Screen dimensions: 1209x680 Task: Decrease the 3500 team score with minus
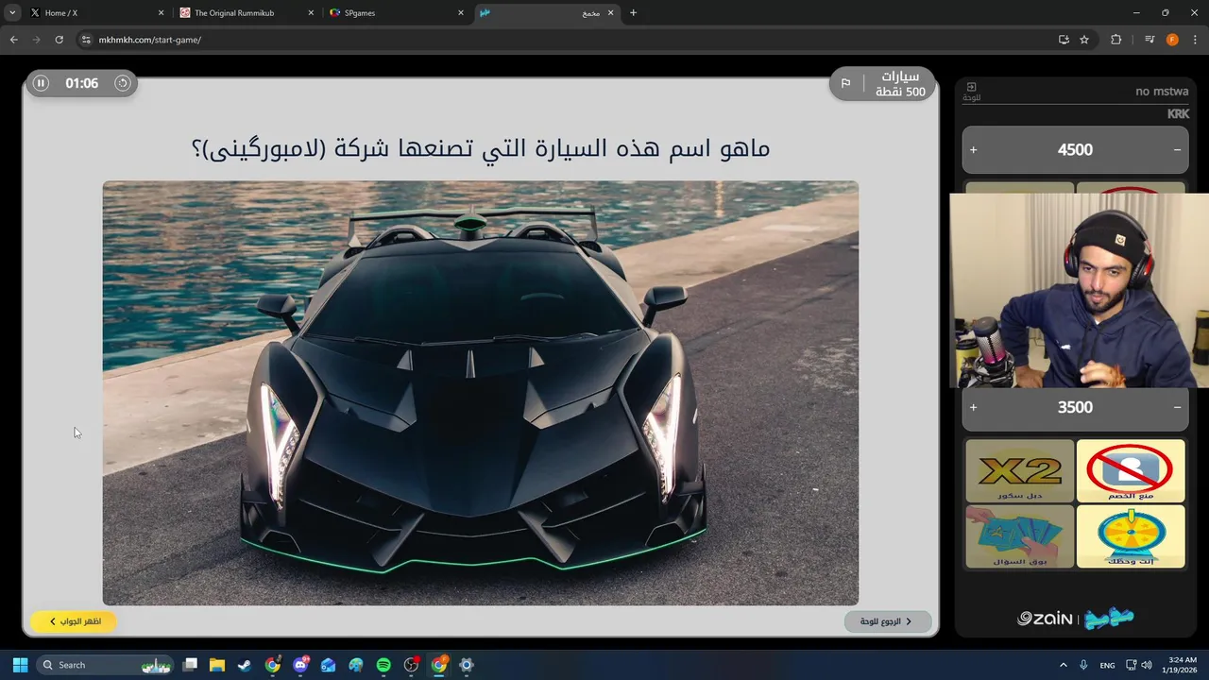pyautogui.click(x=1177, y=407)
